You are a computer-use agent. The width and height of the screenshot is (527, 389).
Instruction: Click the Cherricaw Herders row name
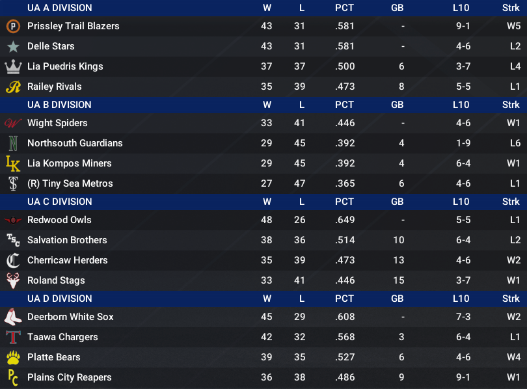click(x=68, y=260)
